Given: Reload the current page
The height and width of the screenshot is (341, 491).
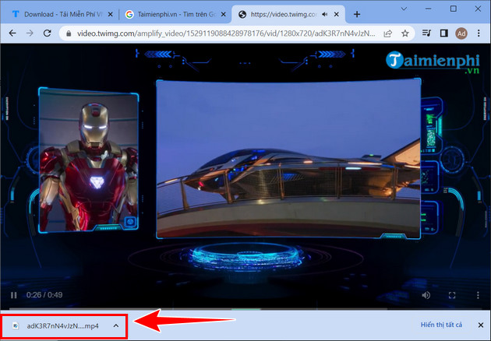Looking at the screenshot, I should coord(48,33).
